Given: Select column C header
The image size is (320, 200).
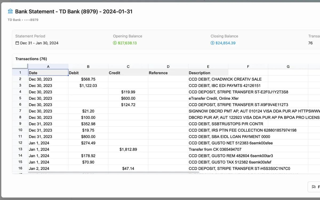Looking at the screenshot, I should coord(128,66).
